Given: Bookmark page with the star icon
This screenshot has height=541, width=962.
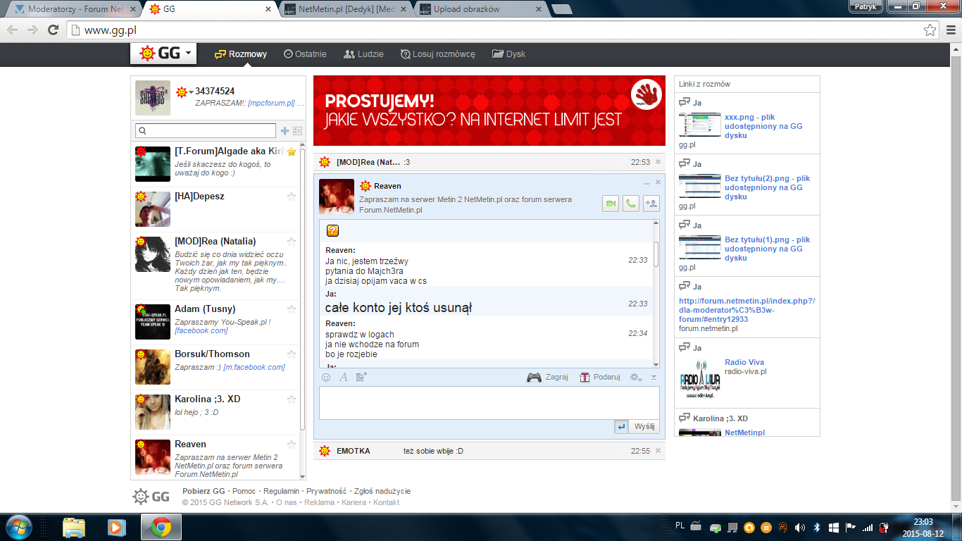Looking at the screenshot, I should [x=930, y=30].
